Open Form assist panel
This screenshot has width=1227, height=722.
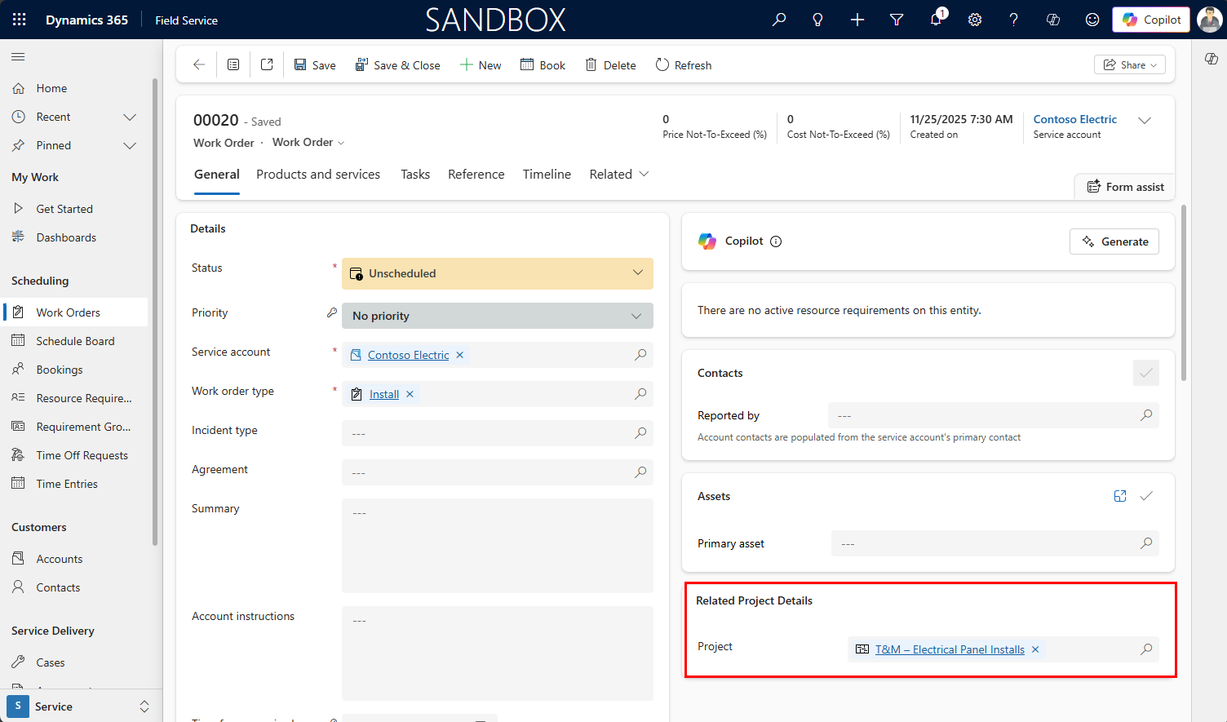pos(1125,187)
